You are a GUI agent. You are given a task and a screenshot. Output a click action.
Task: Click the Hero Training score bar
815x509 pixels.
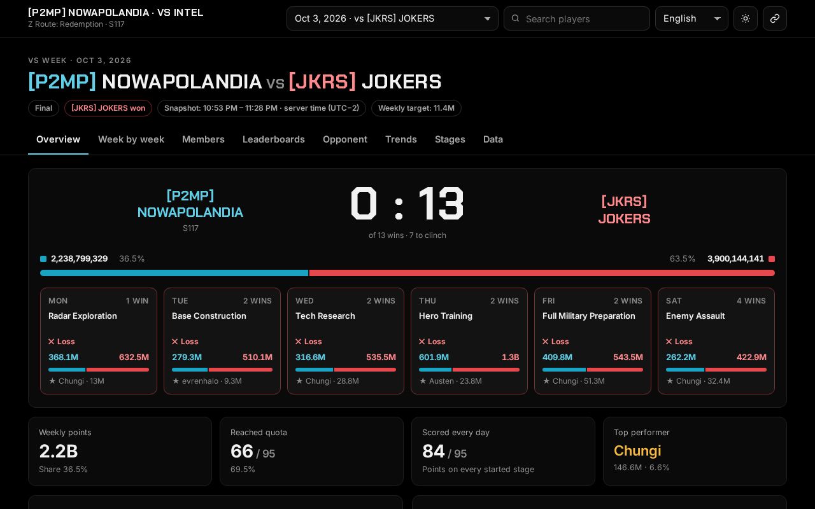tap(469, 370)
